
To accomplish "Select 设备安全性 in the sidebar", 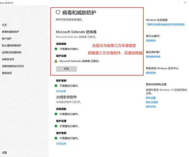I will point(8,59).
